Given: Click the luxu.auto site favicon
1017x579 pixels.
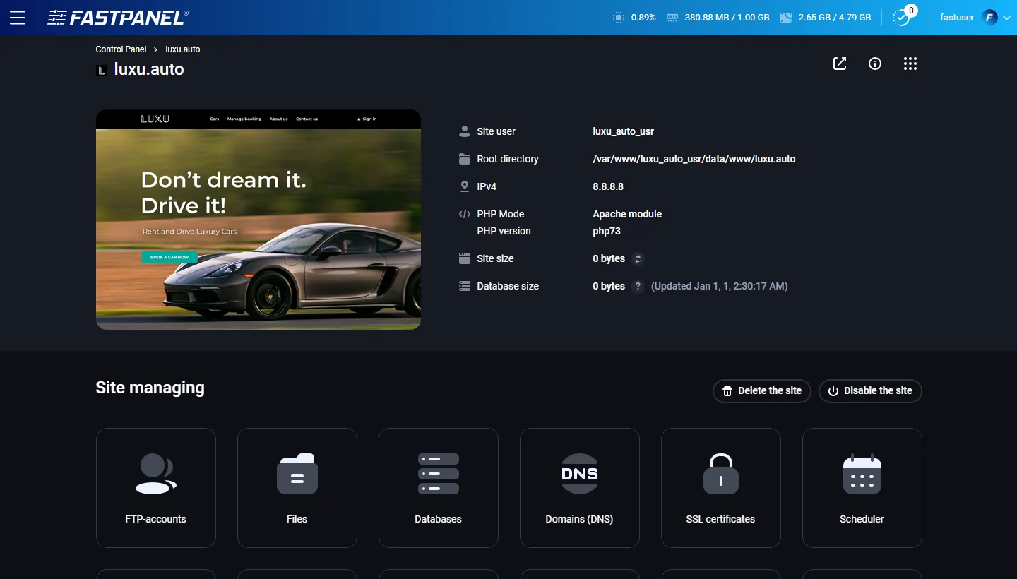Looking at the screenshot, I should pos(101,70).
